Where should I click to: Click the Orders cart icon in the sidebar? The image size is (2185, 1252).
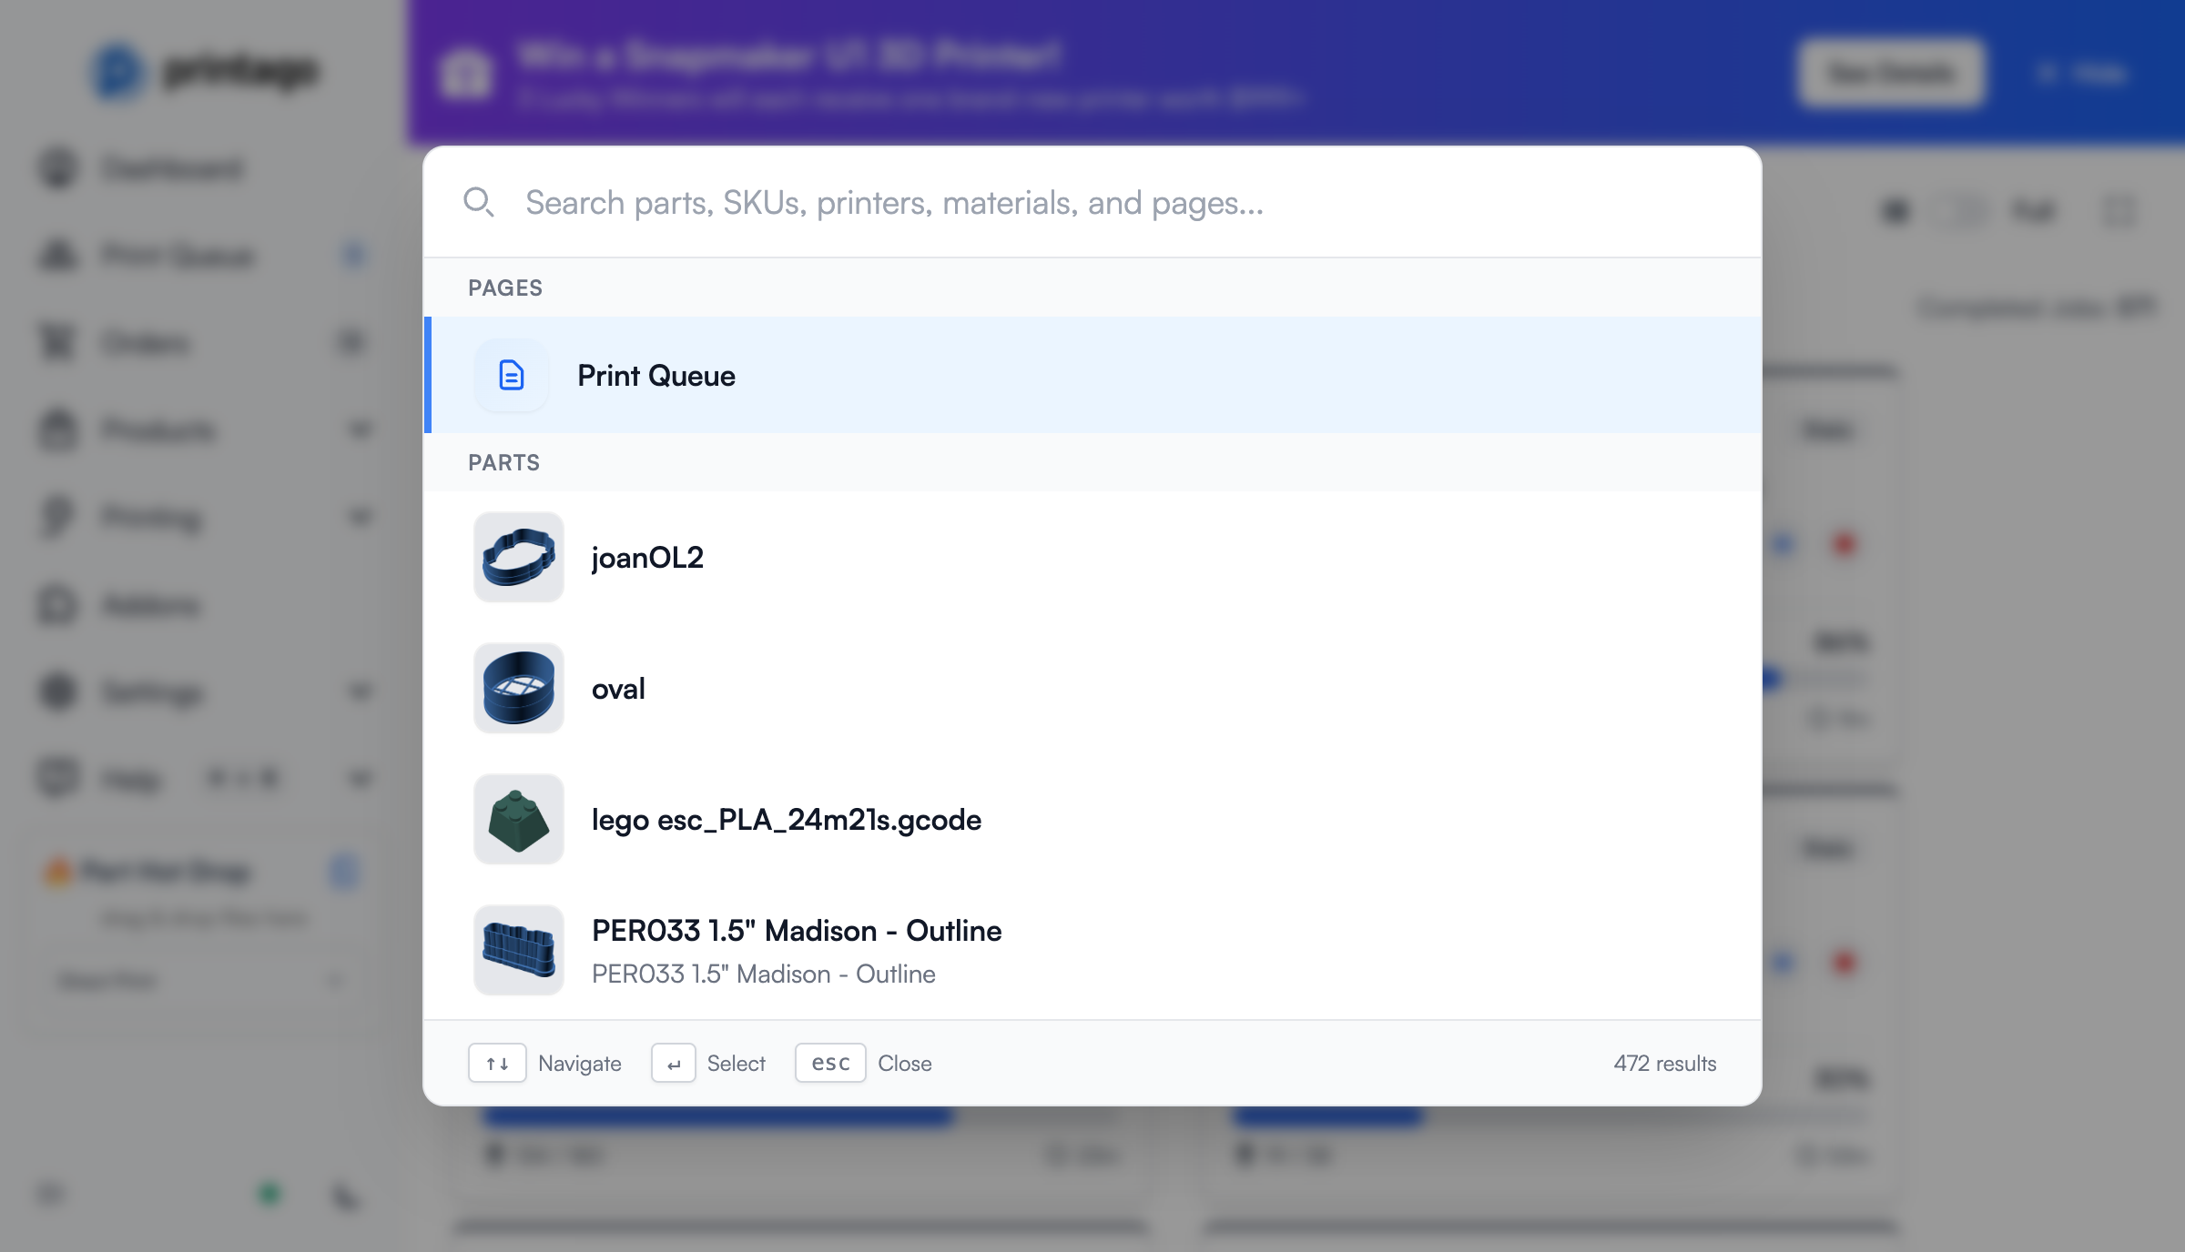pyautogui.click(x=56, y=342)
